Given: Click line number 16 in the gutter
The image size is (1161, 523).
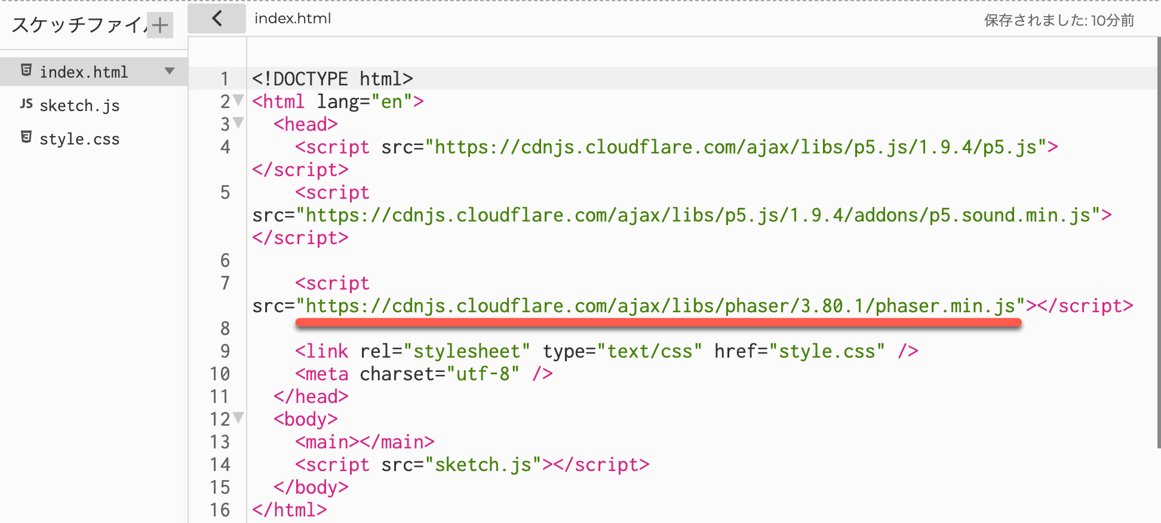Looking at the screenshot, I should click(220, 510).
